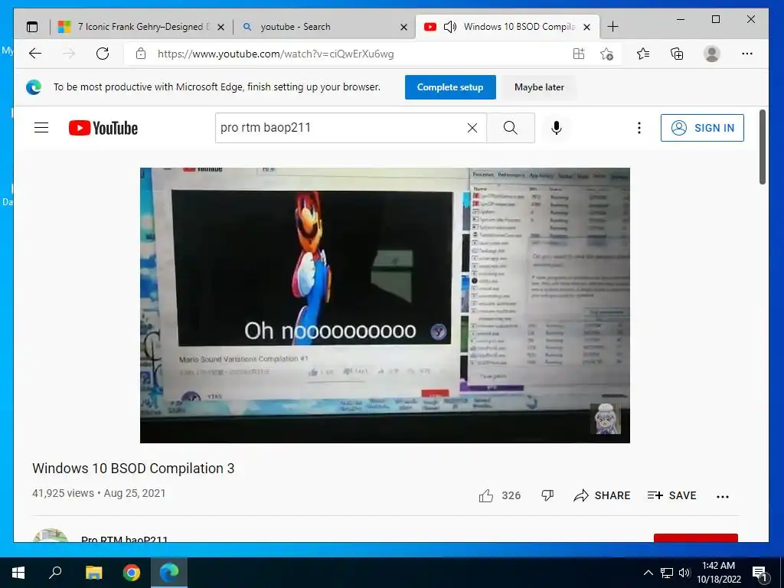Sign in to YouTube
The width and height of the screenshot is (784, 588).
point(702,128)
